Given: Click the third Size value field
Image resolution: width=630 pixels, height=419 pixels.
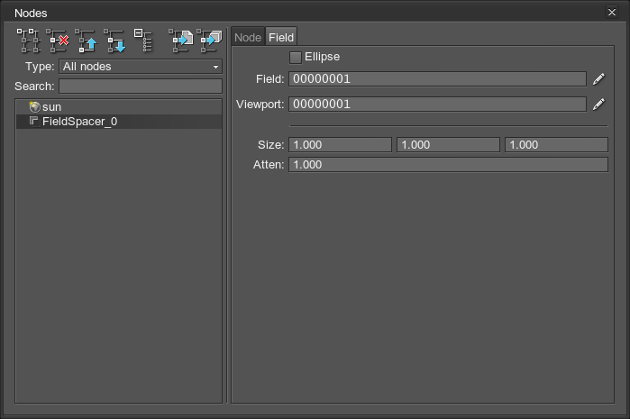Looking at the screenshot, I should [x=556, y=145].
